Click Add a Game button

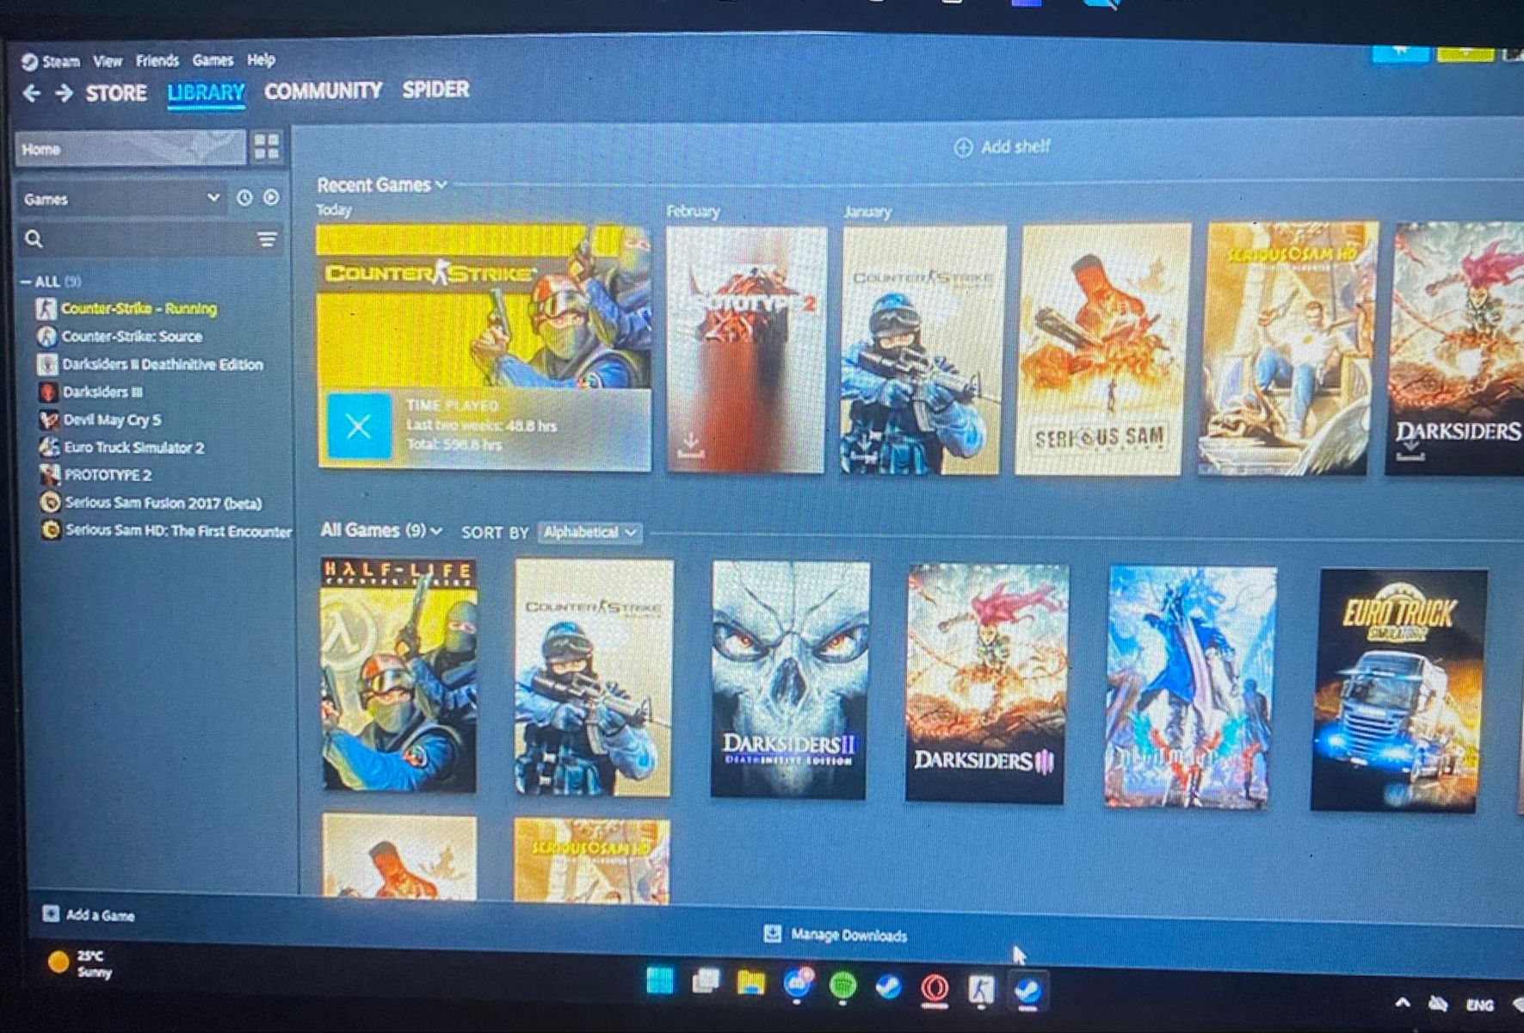coord(89,914)
